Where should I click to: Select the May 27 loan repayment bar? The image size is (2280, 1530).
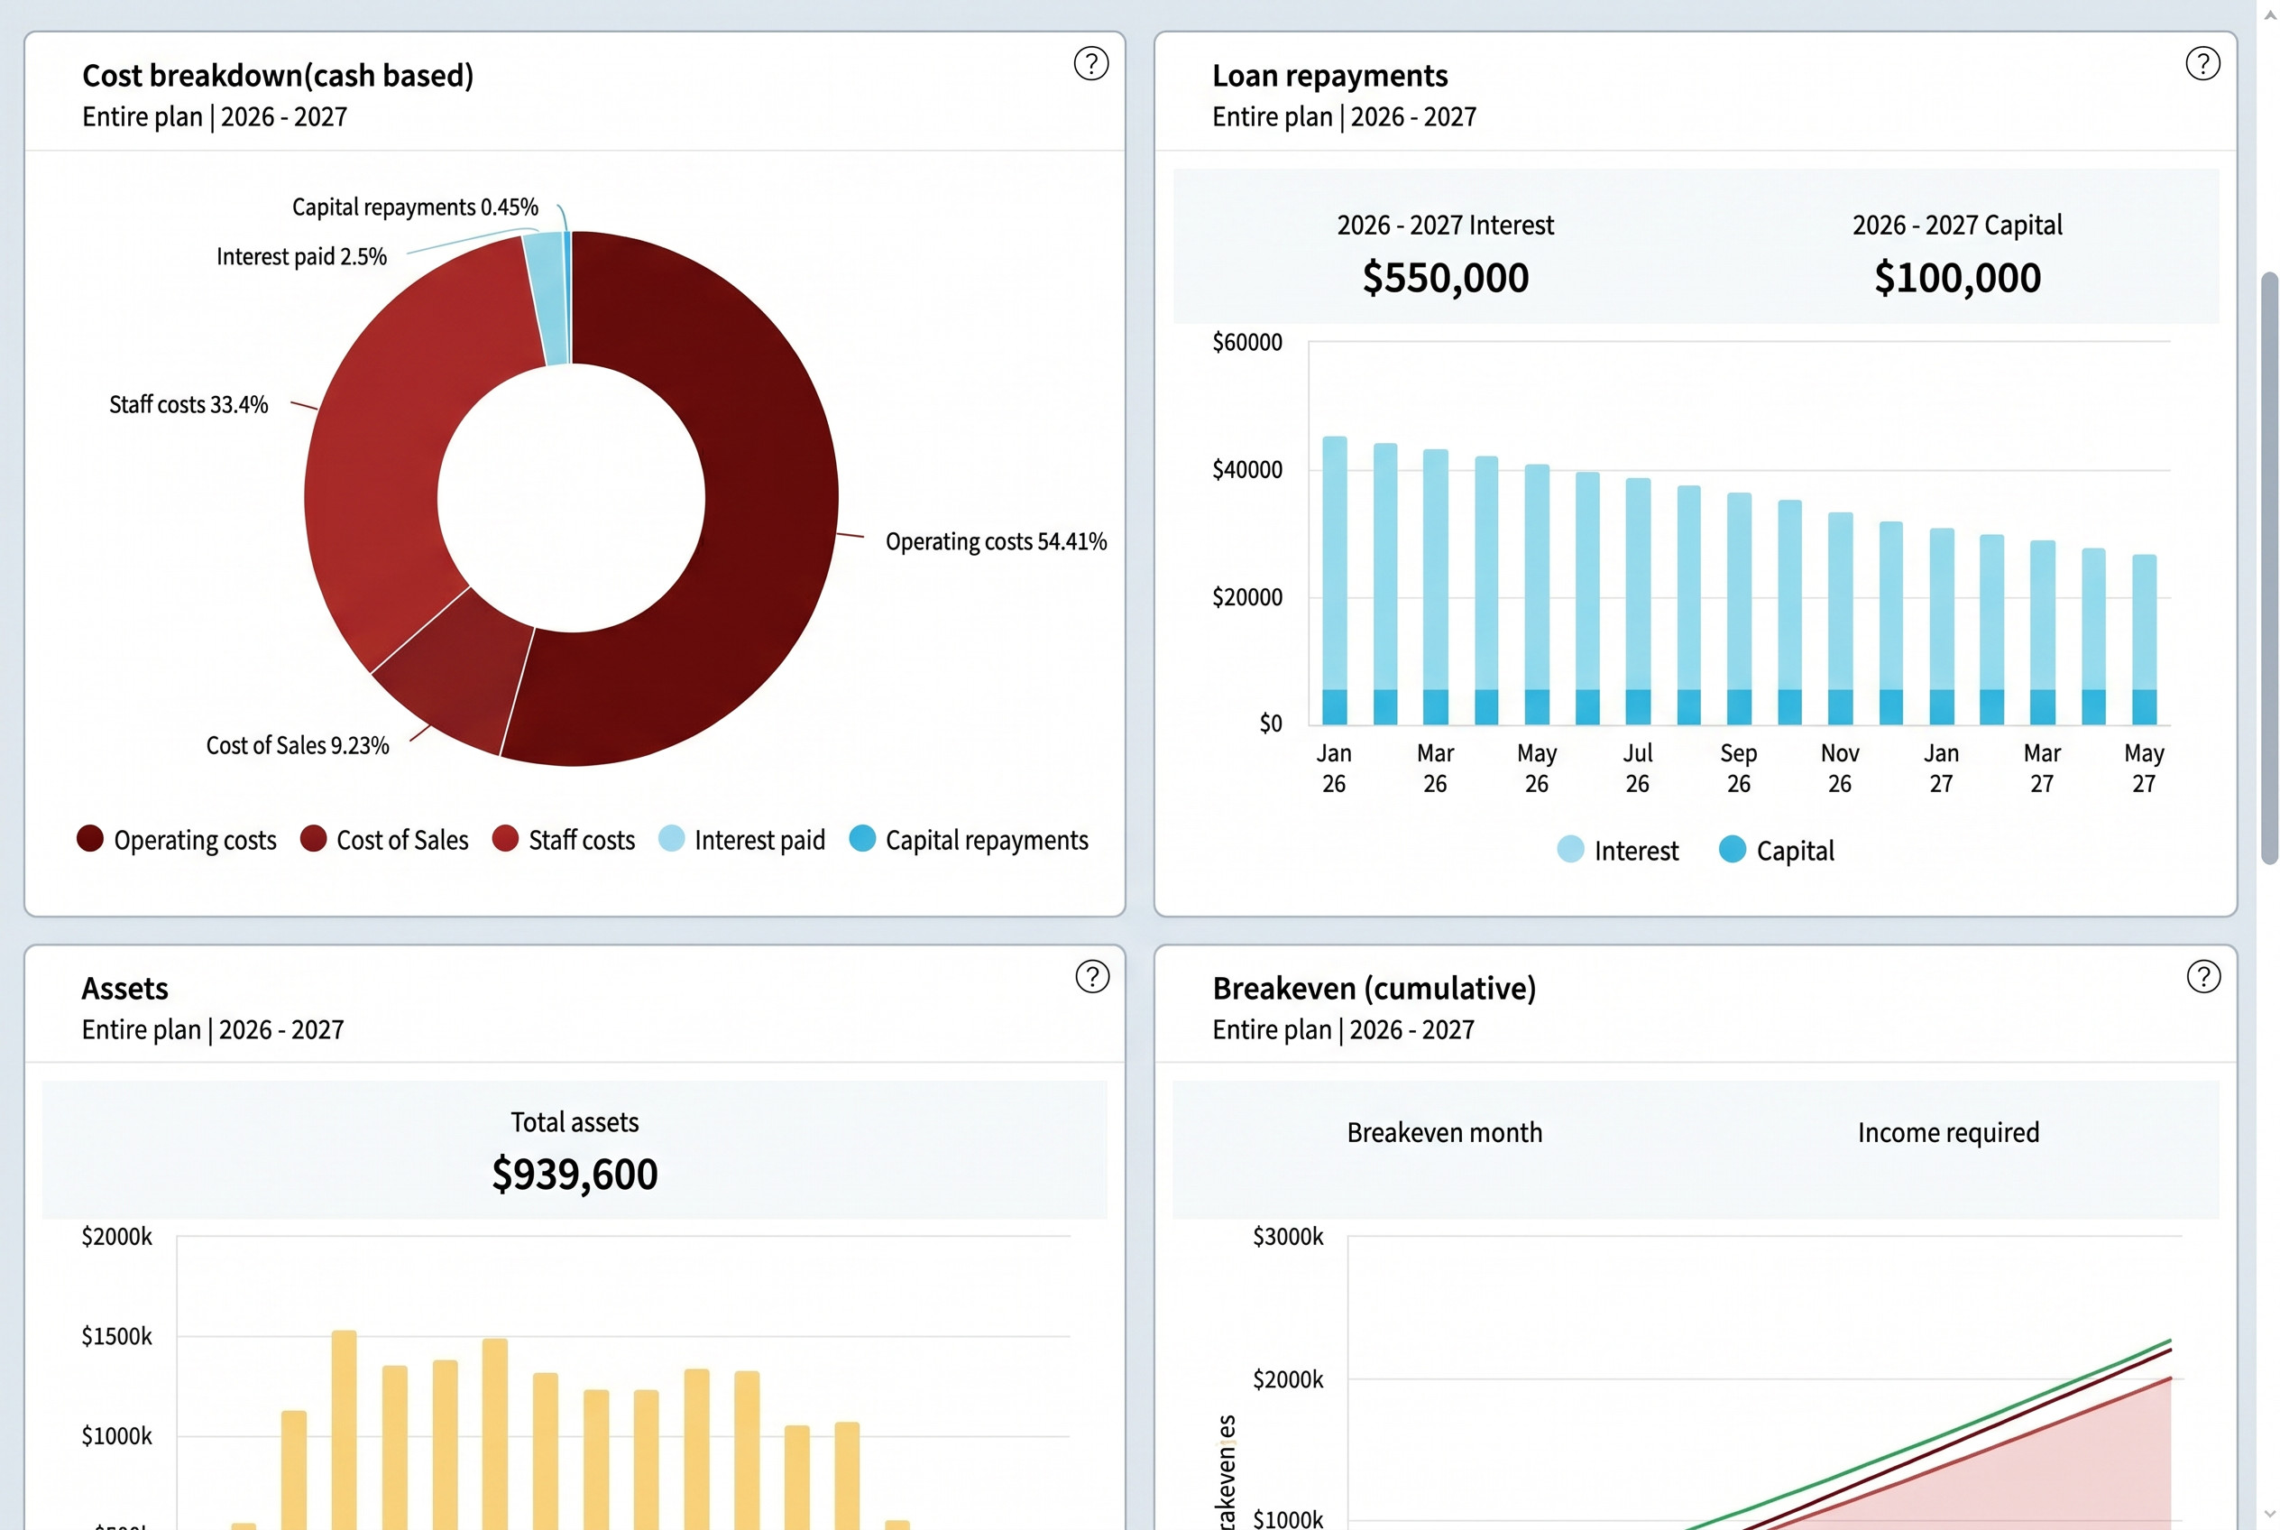2144,639
